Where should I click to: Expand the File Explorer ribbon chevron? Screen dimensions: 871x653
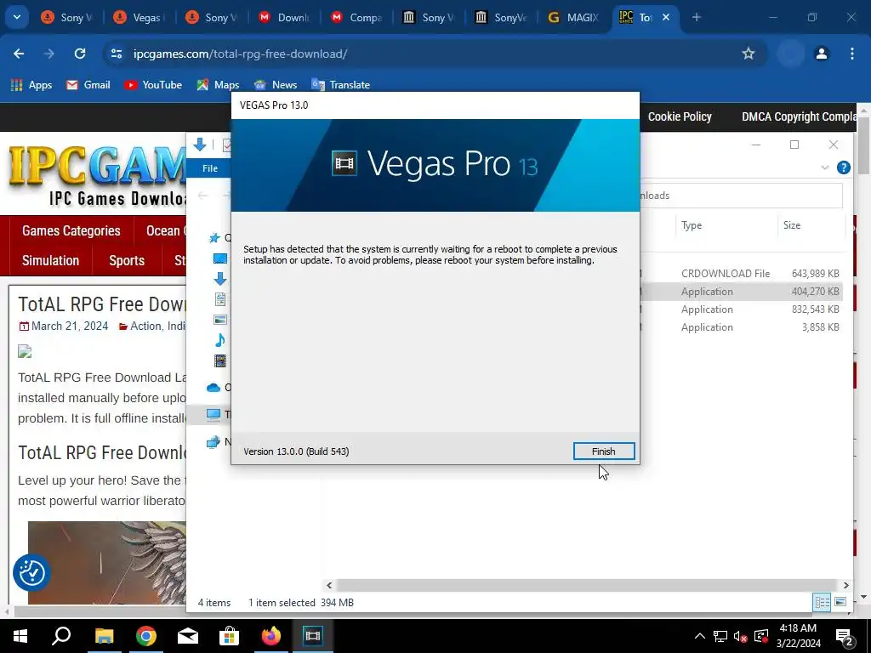(x=825, y=168)
